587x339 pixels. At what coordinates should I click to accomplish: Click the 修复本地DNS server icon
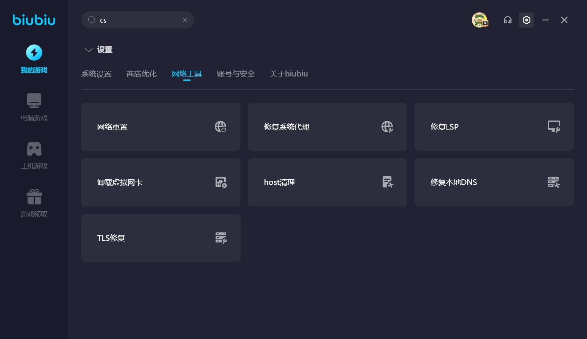click(x=554, y=182)
